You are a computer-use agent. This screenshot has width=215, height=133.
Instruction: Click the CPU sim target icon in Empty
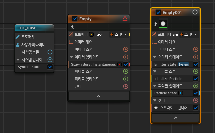[99, 34]
